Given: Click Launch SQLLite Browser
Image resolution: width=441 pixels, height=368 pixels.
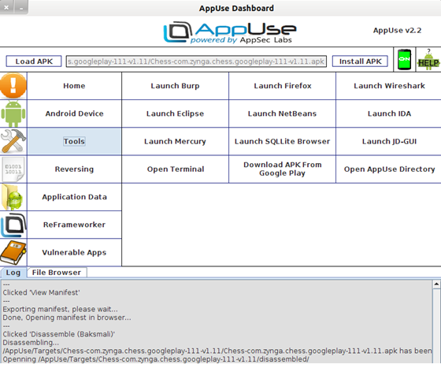Looking at the screenshot, I should (x=283, y=141).
